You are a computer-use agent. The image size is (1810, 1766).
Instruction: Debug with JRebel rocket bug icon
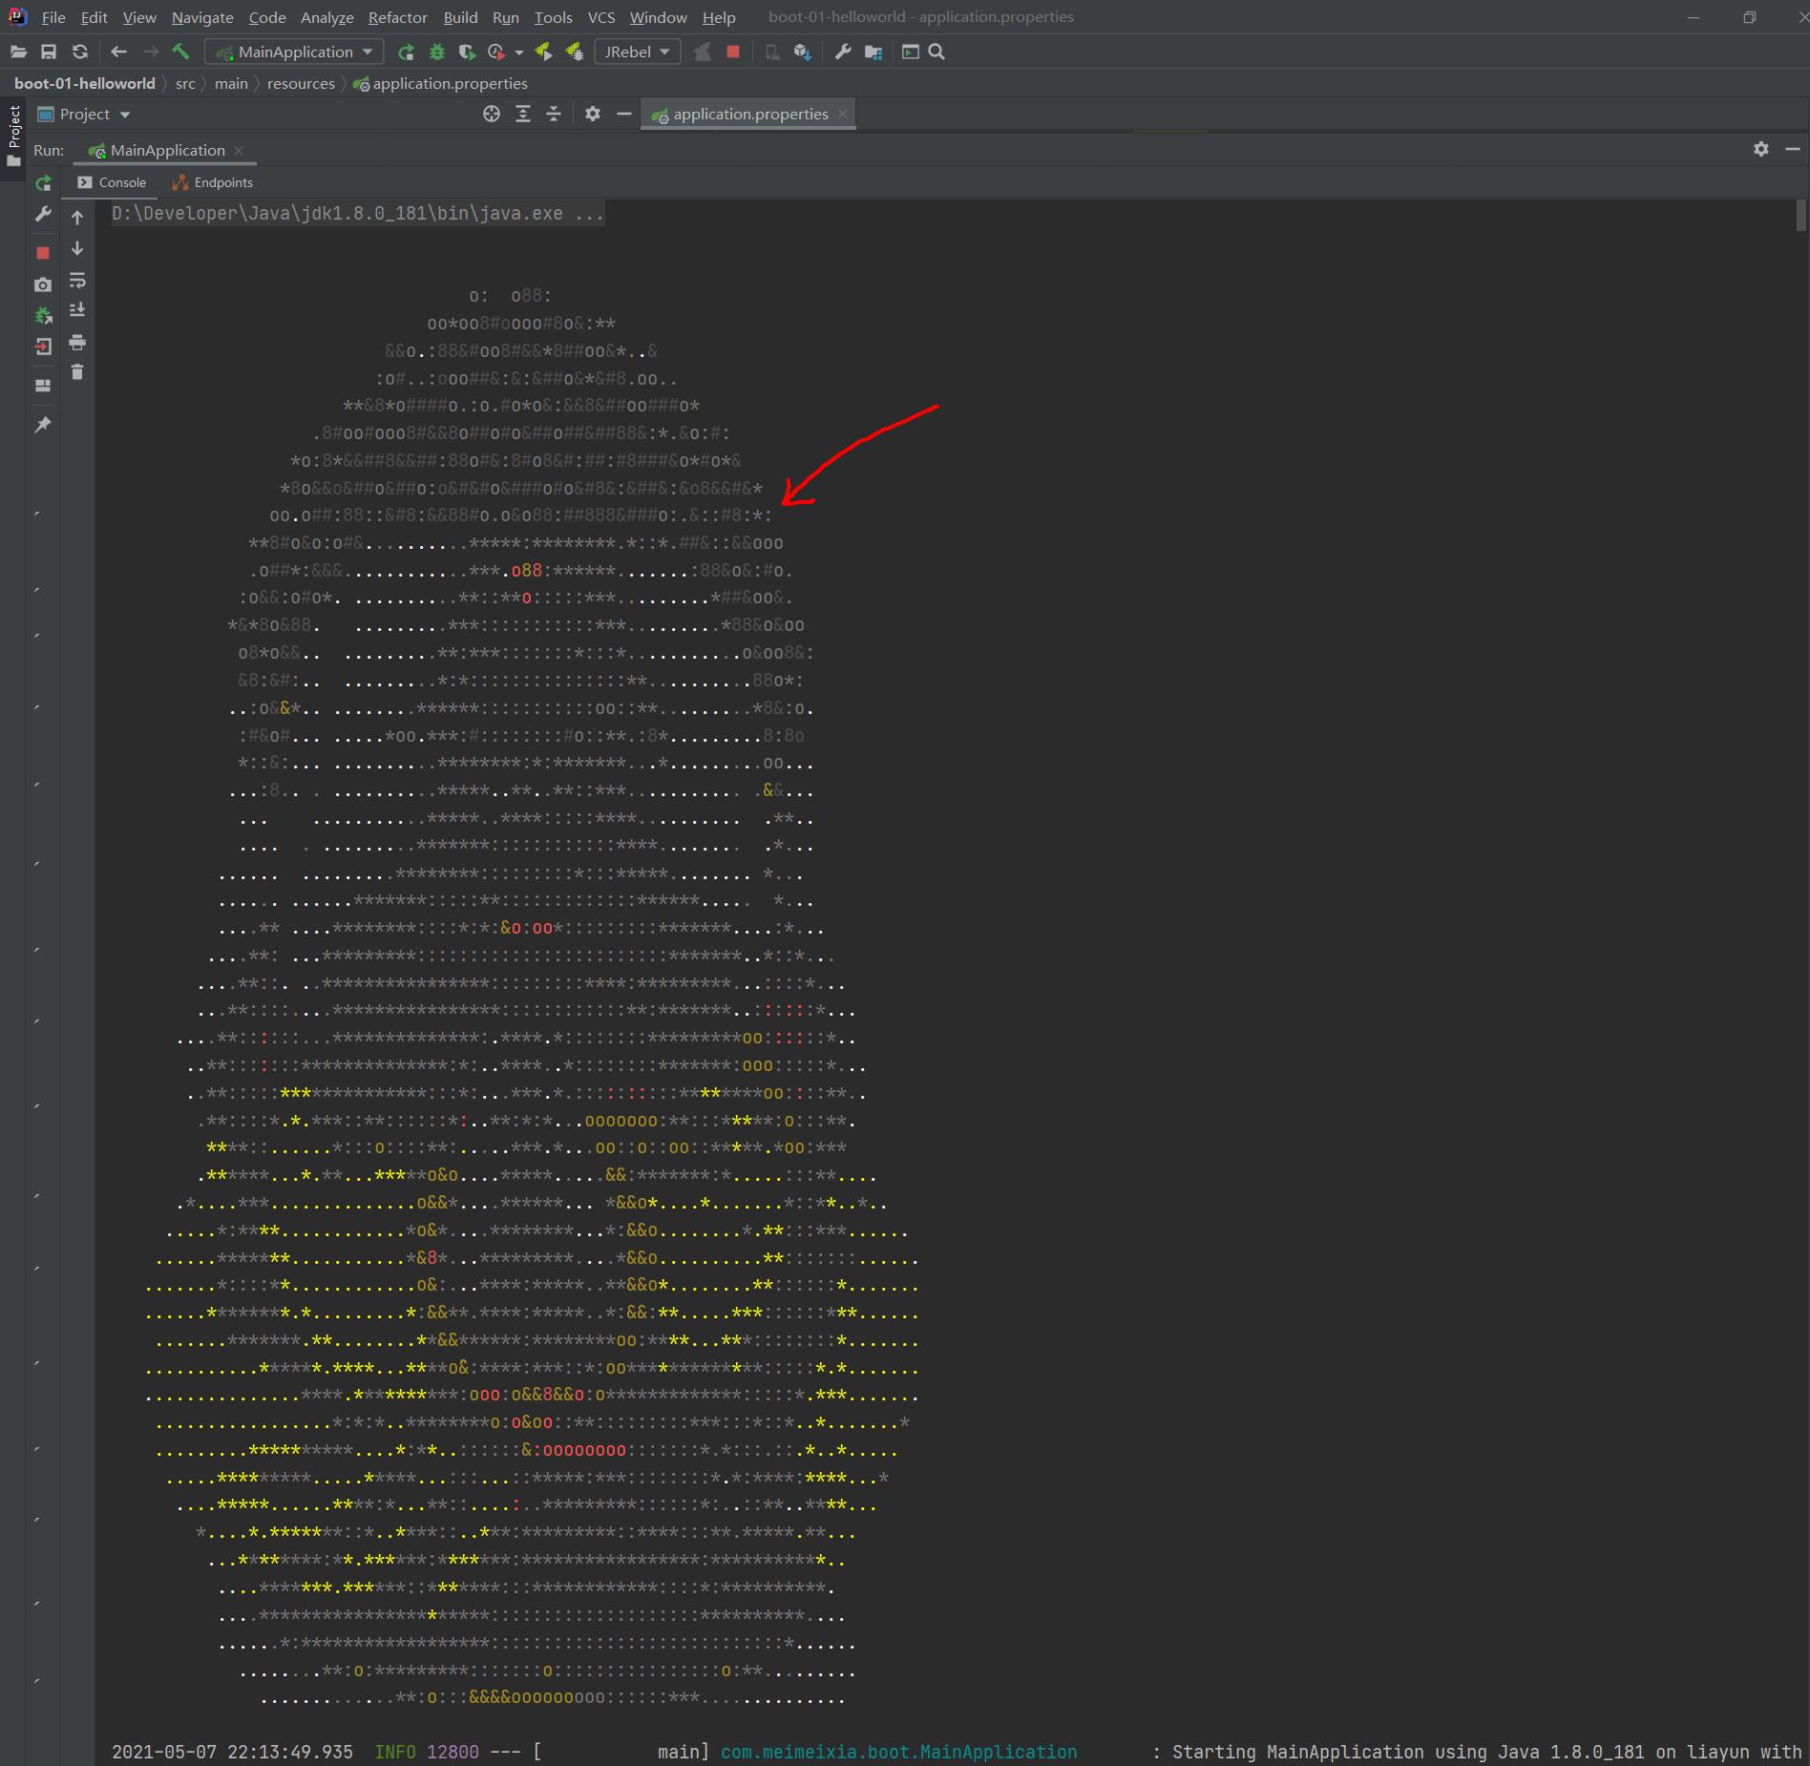574,52
